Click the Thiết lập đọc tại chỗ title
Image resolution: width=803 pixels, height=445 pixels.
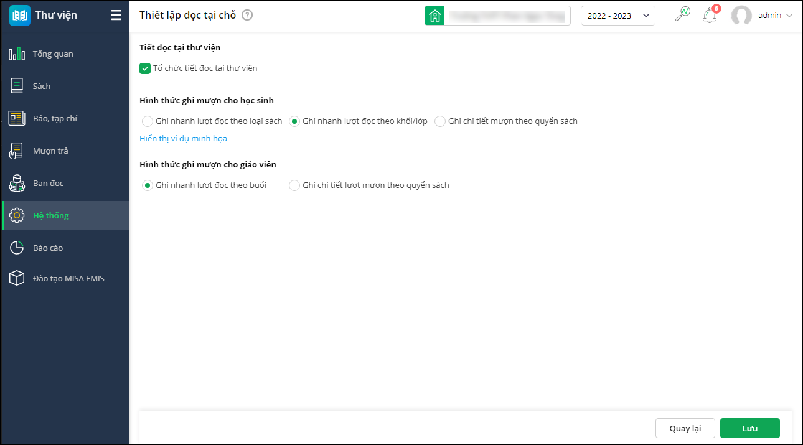(187, 16)
